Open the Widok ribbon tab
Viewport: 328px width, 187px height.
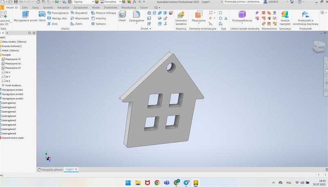point(96,7)
